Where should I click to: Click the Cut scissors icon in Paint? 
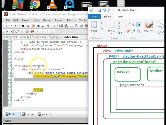pyautogui.click(x=101, y=23)
